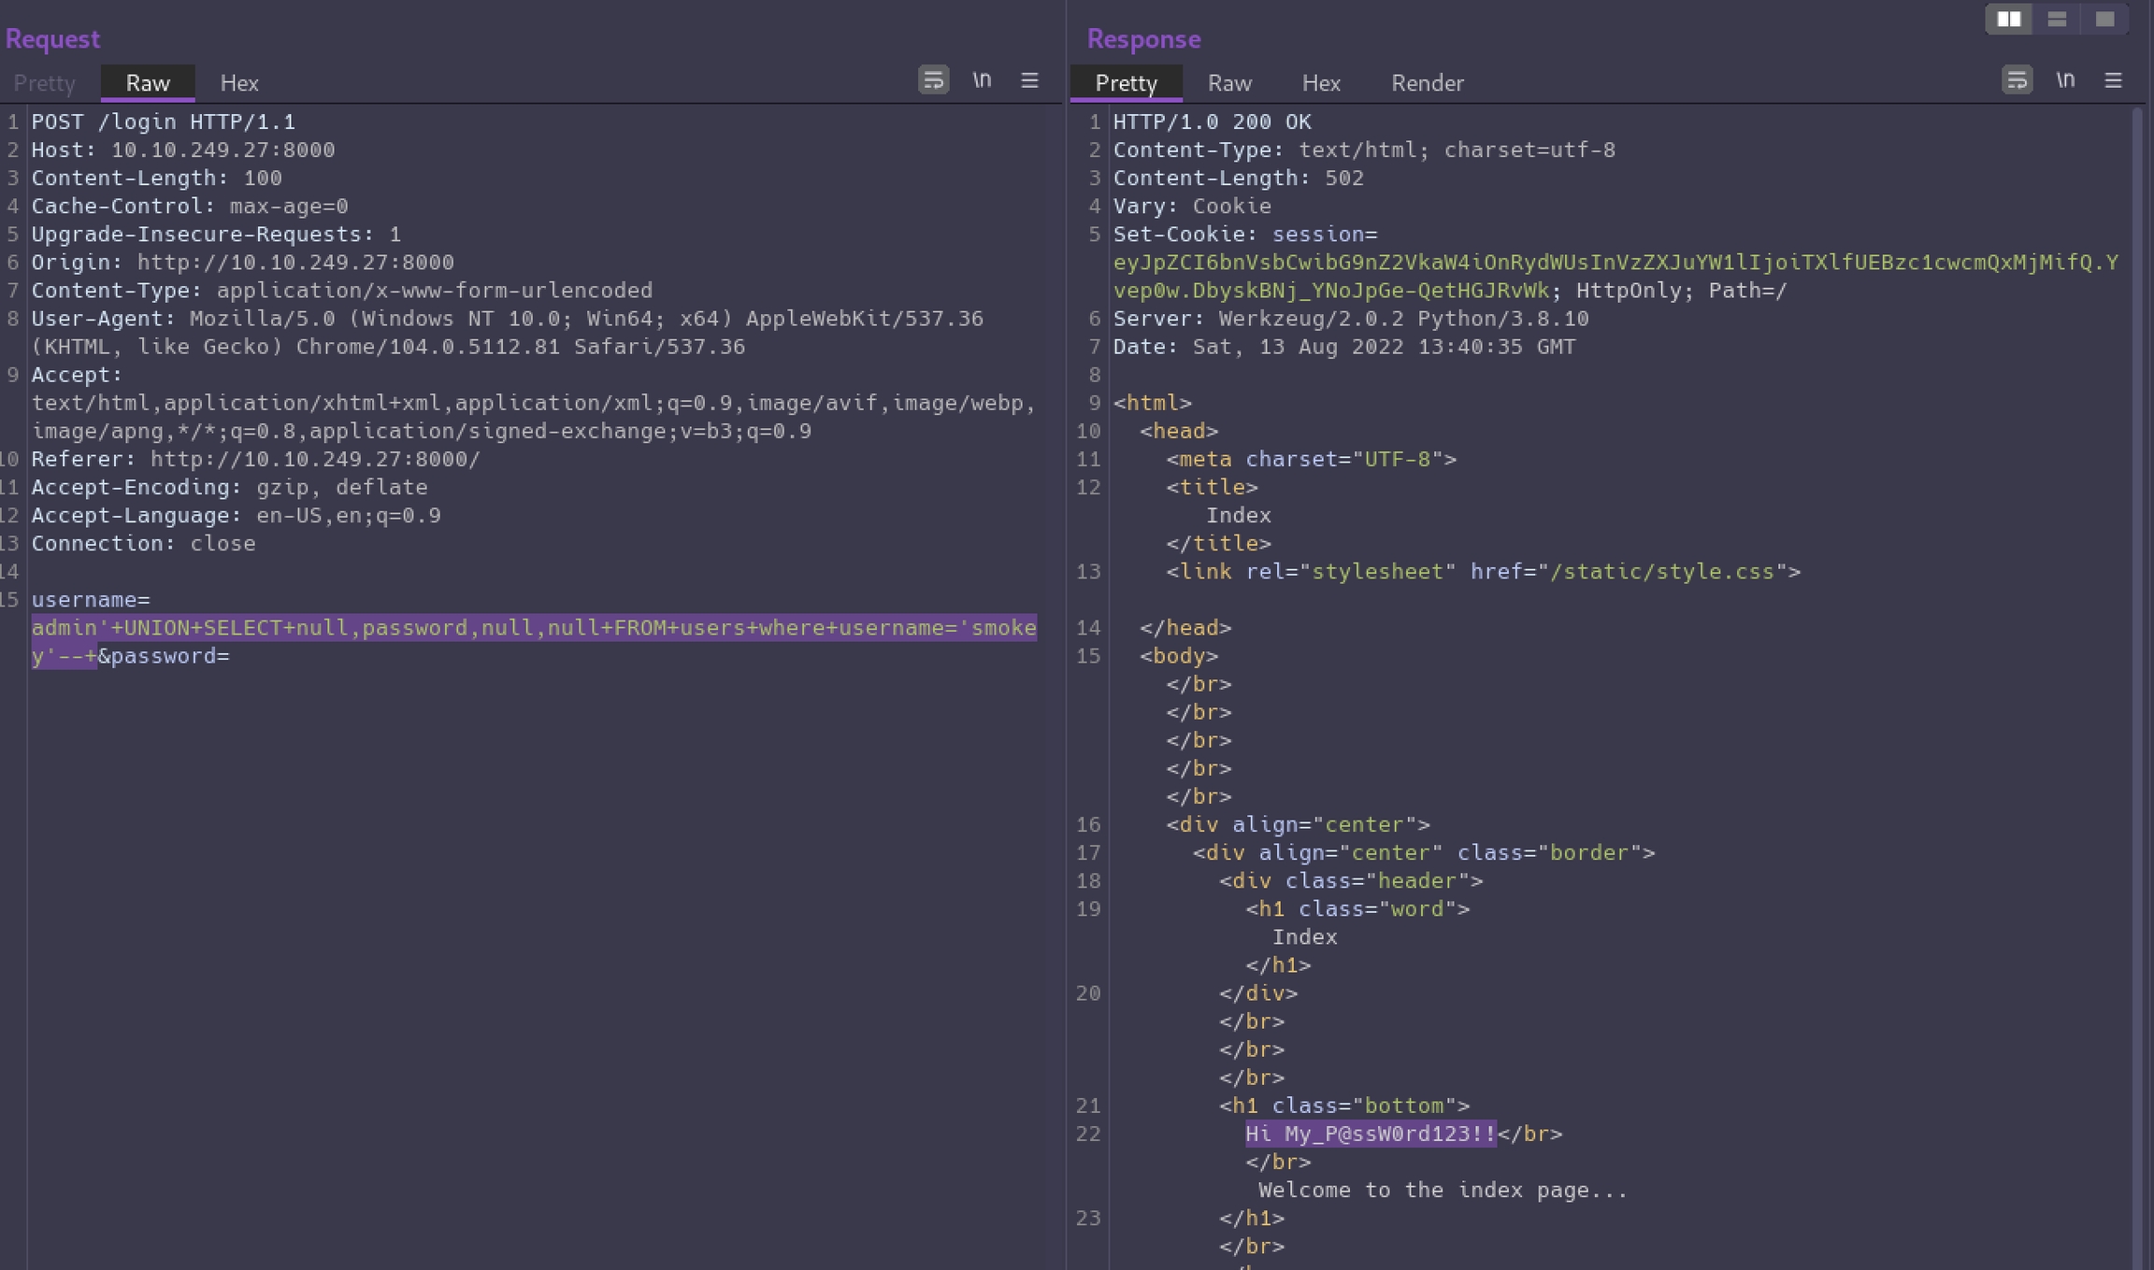Switch Request view to Hex tab
Image resolution: width=2154 pixels, height=1270 pixels.
[239, 83]
